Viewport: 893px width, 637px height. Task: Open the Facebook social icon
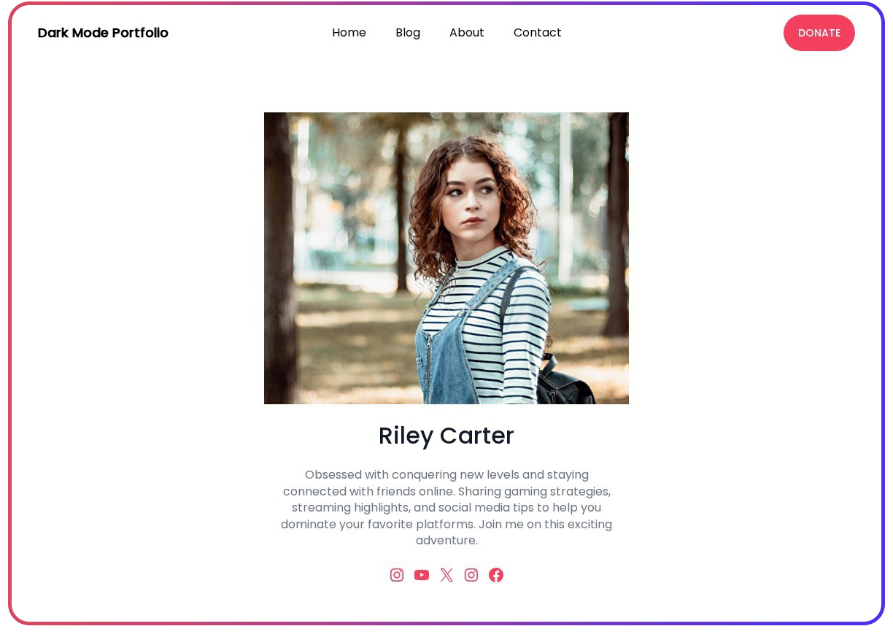496,575
